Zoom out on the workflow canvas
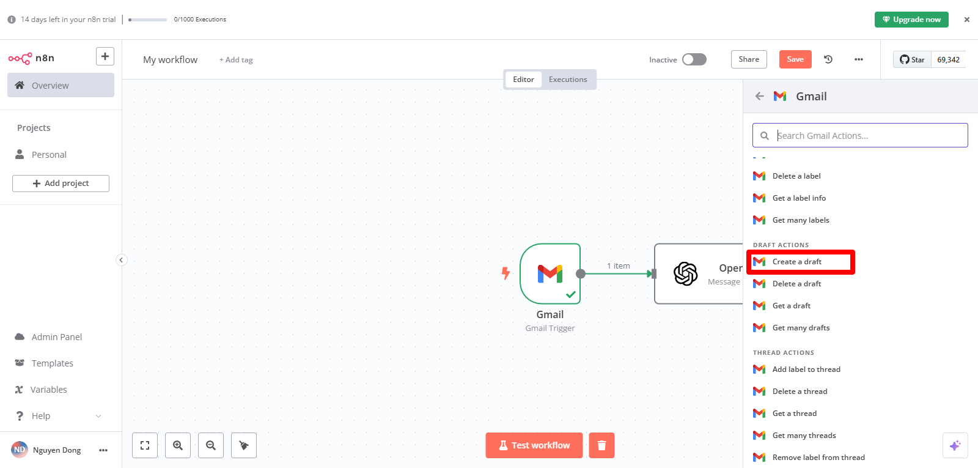 [x=211, y=445]
